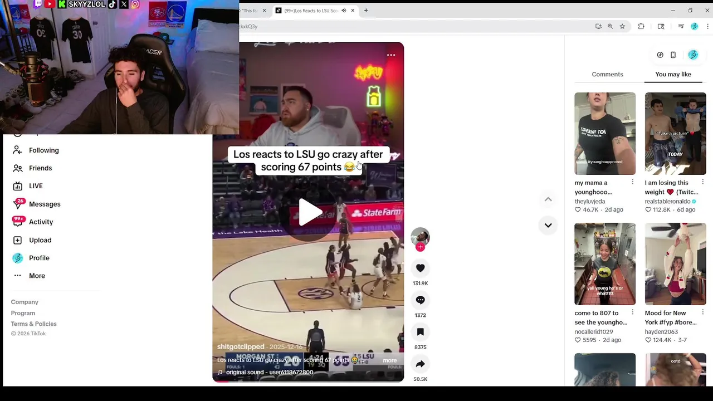
Task: Open the browser Extensions puzzle icon
Action: (x=641, y=26)
